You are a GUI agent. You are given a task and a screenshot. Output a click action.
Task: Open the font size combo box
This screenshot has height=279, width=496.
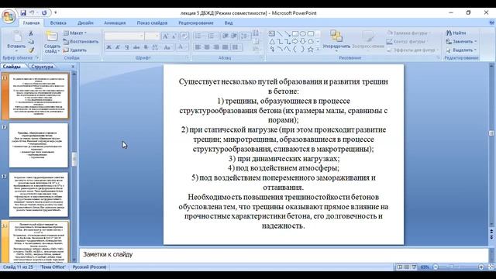point(152,36)
